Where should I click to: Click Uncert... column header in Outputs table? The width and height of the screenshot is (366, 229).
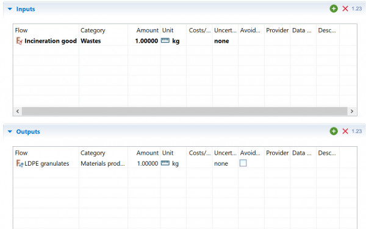(225, 153)
